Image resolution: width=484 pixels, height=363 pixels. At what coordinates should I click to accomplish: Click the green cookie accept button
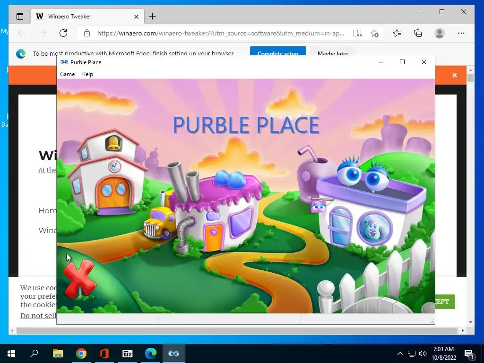pos(444,302)
